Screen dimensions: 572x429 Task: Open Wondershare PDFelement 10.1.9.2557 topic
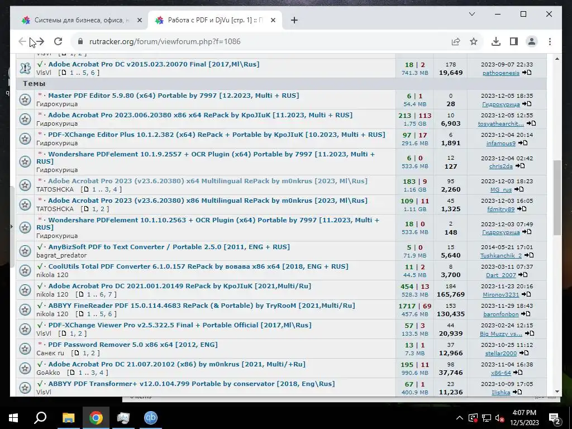point(206,158)
